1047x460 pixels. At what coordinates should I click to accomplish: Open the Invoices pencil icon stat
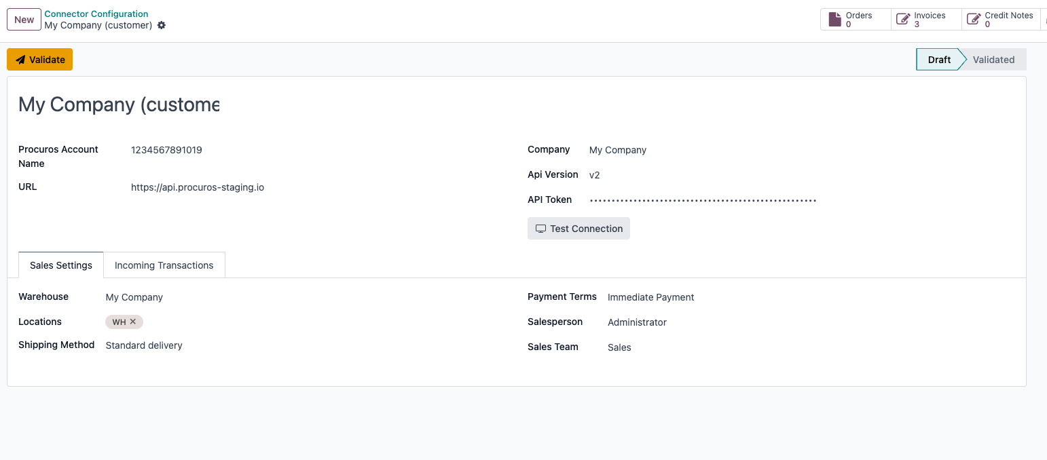pos(903,20)
